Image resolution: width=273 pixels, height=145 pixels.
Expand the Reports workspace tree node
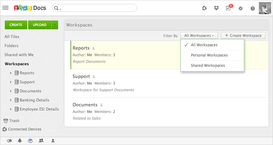pyautogui.click(x=11, y=73)
